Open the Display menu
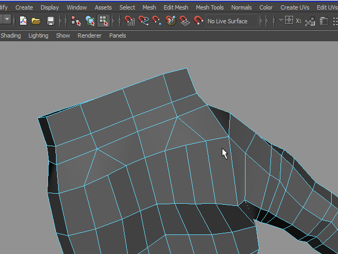The image size is (338, 254). tap(50, 7)
